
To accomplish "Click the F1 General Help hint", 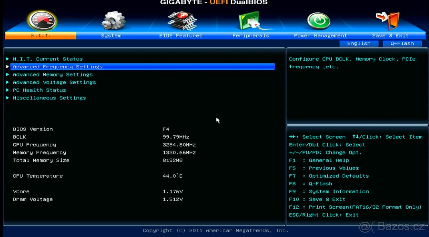I will coord(319,161).
